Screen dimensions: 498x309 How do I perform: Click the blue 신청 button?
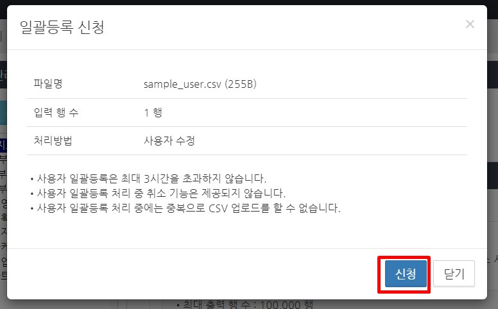click(x=406, y=274)
